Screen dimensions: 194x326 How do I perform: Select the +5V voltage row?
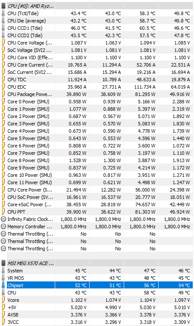click(97, 307)
